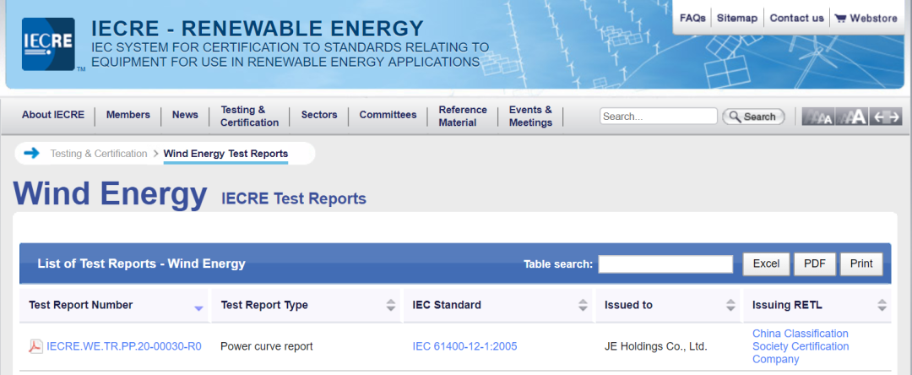The width and height of the screenshot is (912, 375).
Task: Toggle the page width arrows icon
Action: [887, 117]
